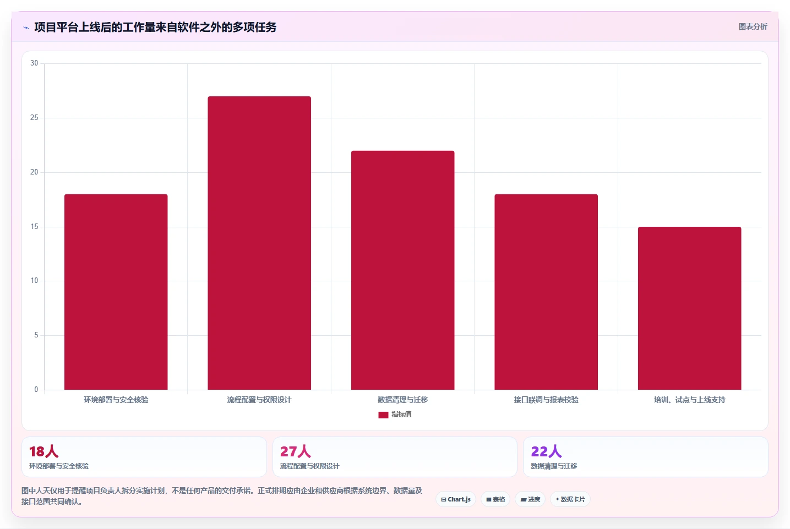The width and height of the screenshot is (790, 529).
Task: Click the card caption 环境部署与安全核验 under 18人
Action: pos(59,466)
